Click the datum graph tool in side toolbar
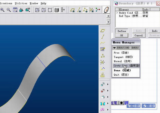 point(103,68)
